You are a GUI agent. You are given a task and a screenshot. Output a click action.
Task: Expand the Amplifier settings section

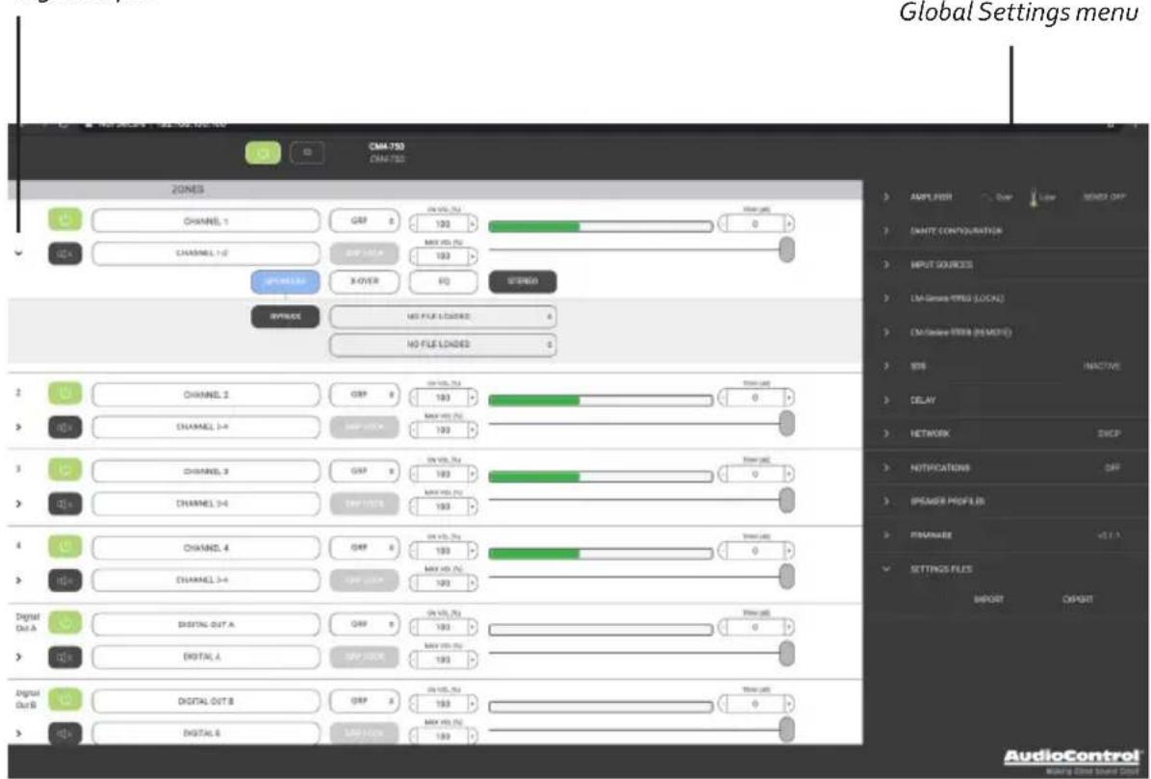(x=886, y=197)
